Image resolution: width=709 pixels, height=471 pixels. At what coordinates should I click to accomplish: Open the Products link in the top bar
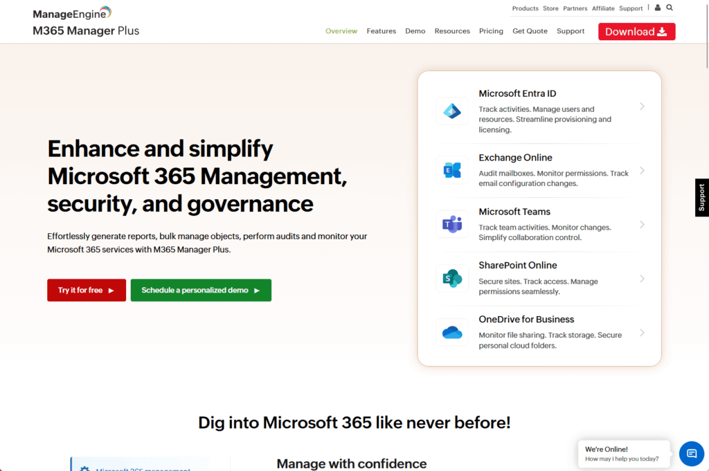coord(525,8)
